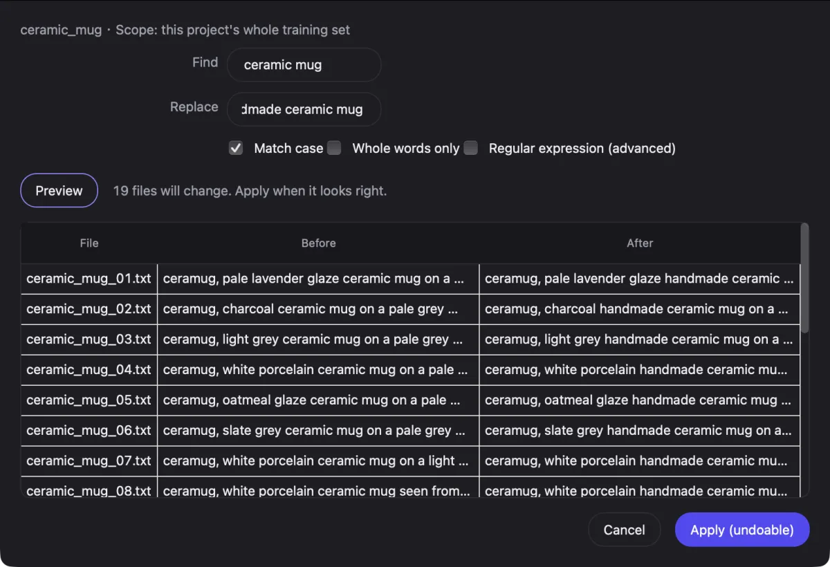Click After cell 'pale lavender glaze handmade ceramic'
The height and width of the screenshot is (567, 830).
[x=640, y=279]
